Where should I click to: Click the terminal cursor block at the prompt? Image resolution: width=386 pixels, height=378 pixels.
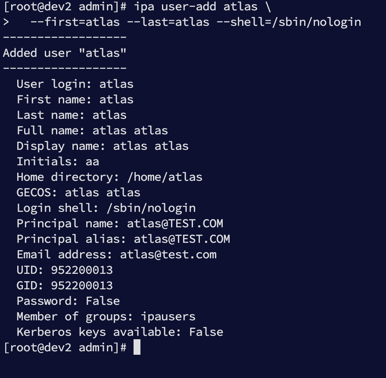[137, 347]
